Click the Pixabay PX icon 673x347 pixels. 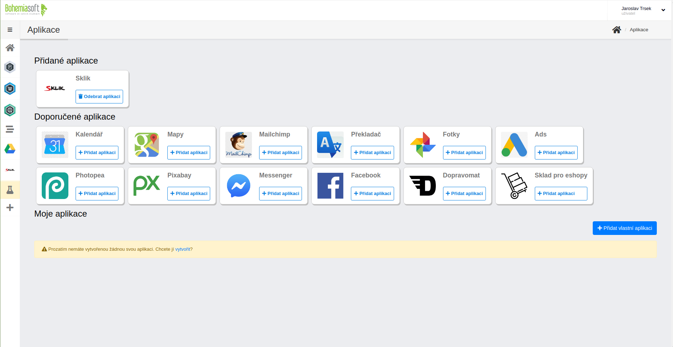(x=147, y=186)
